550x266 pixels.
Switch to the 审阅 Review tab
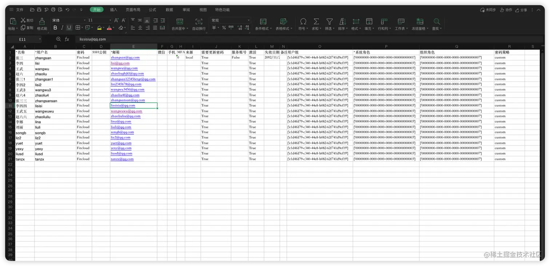pyautogui.click(x=186, y=10)
